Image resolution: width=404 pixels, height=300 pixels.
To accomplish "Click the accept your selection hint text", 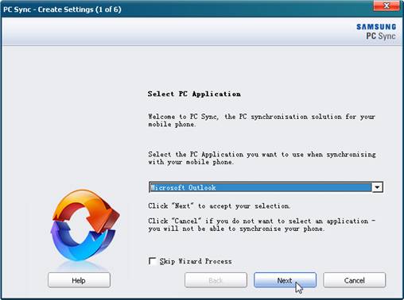I will coord(219,206).
